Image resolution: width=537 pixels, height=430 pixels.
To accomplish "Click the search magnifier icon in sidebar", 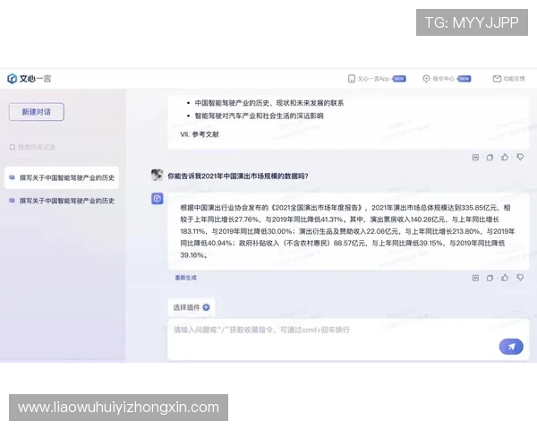I will click(13, 147).
